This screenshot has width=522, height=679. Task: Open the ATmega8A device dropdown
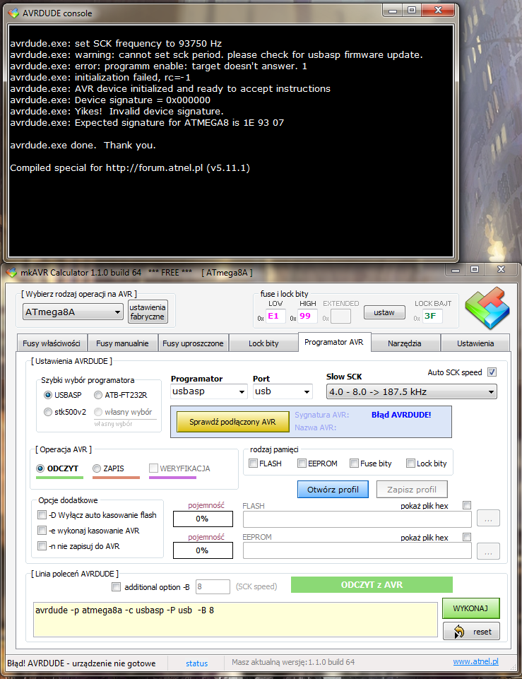(x=73, y=312)
